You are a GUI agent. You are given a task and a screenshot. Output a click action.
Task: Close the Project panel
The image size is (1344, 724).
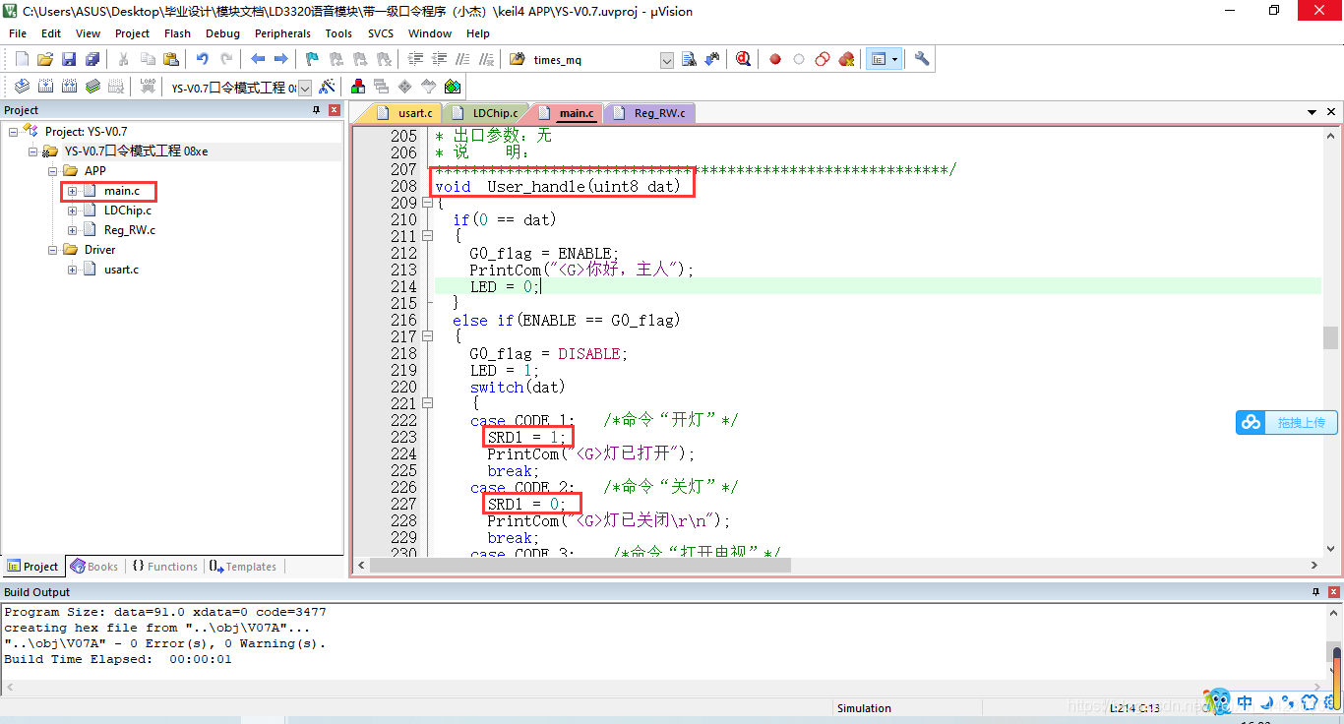335,110
